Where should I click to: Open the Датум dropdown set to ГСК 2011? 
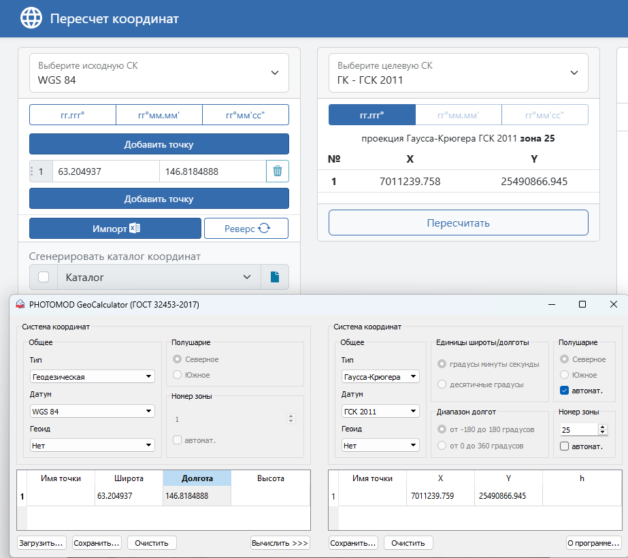pos(380,410)
